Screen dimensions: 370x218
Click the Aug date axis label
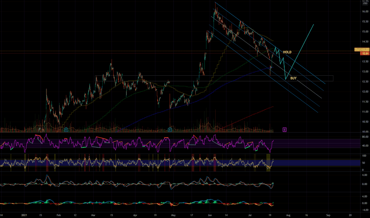[x=288, y=215]
